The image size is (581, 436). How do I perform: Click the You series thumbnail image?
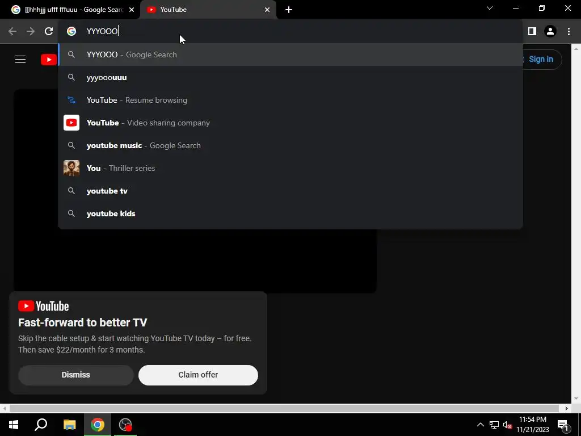point(71,168)
